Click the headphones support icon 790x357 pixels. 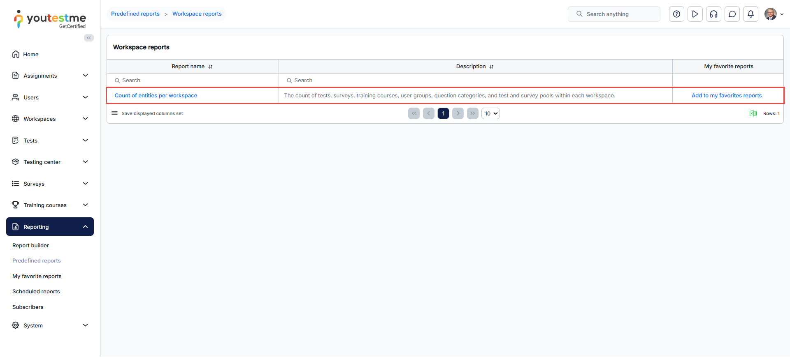point(713,14)
